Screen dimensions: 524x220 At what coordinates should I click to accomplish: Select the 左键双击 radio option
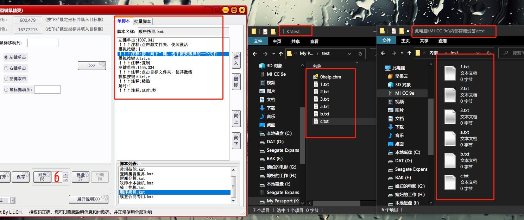point(6,79)
